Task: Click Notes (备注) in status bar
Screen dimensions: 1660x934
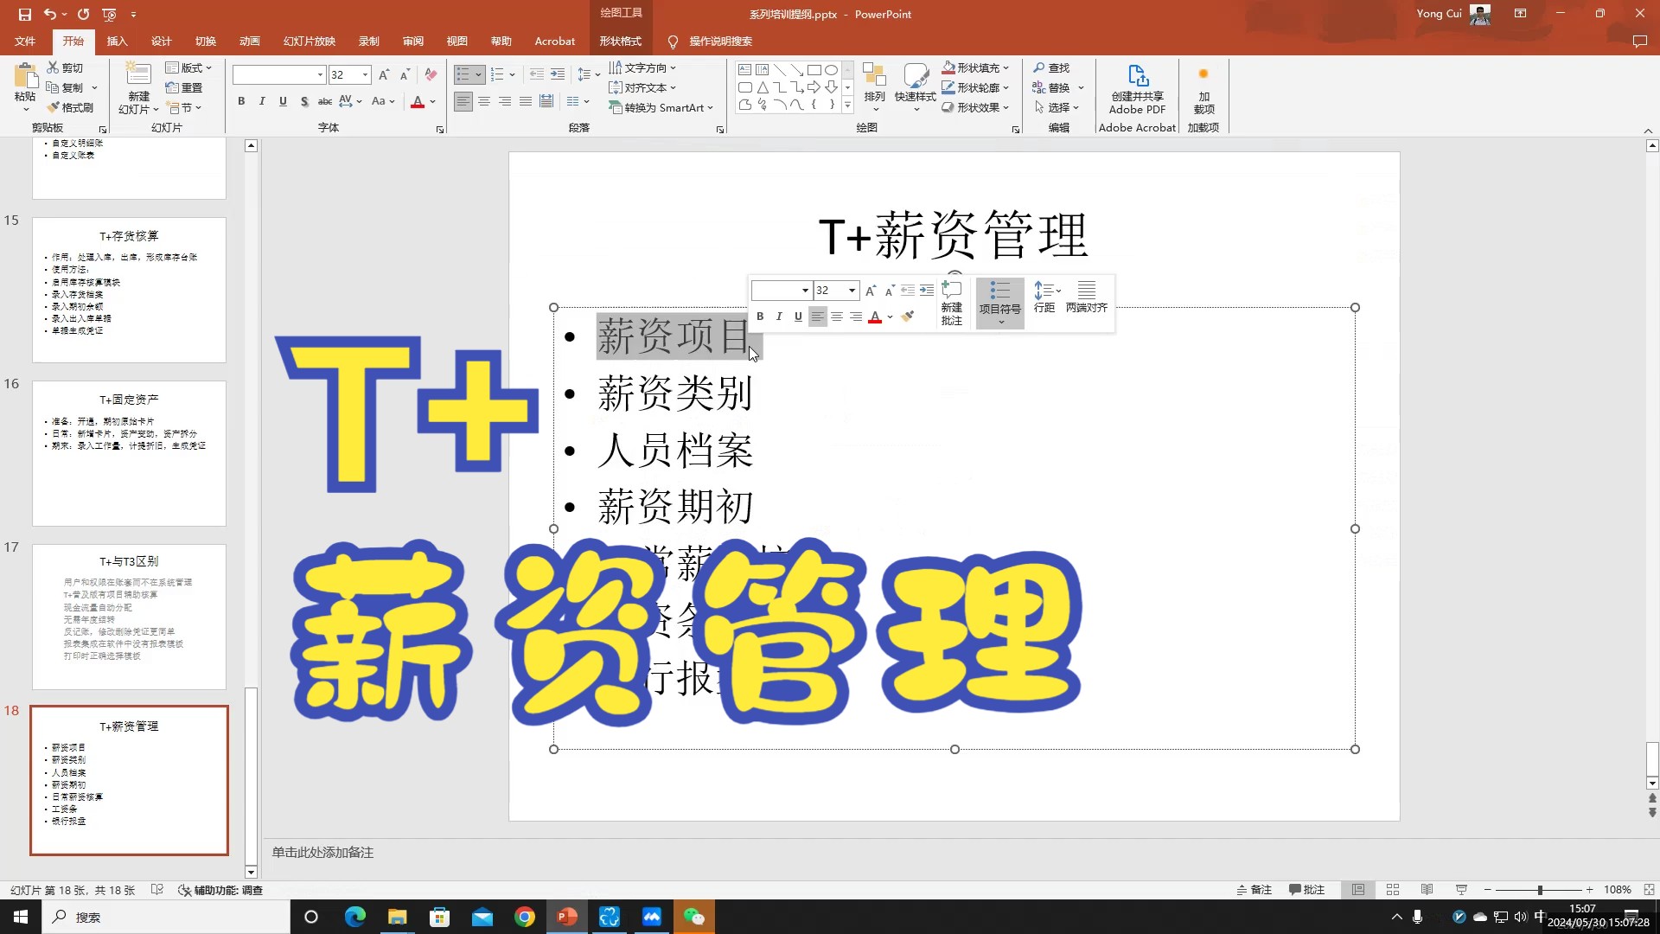Action: click(1254, 890)
